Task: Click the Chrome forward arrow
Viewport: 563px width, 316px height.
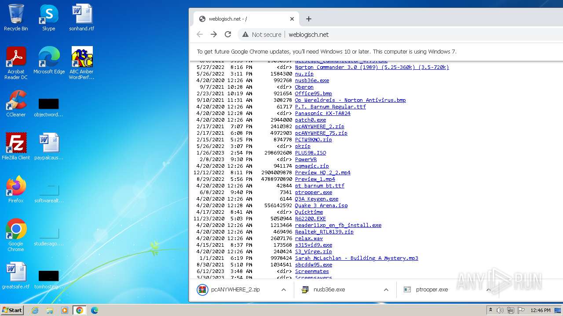Action: [x=214, y=34]
